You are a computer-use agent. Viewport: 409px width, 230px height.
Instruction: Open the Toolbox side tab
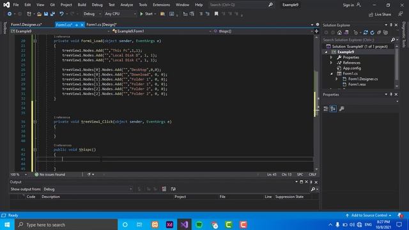(4, 28)
